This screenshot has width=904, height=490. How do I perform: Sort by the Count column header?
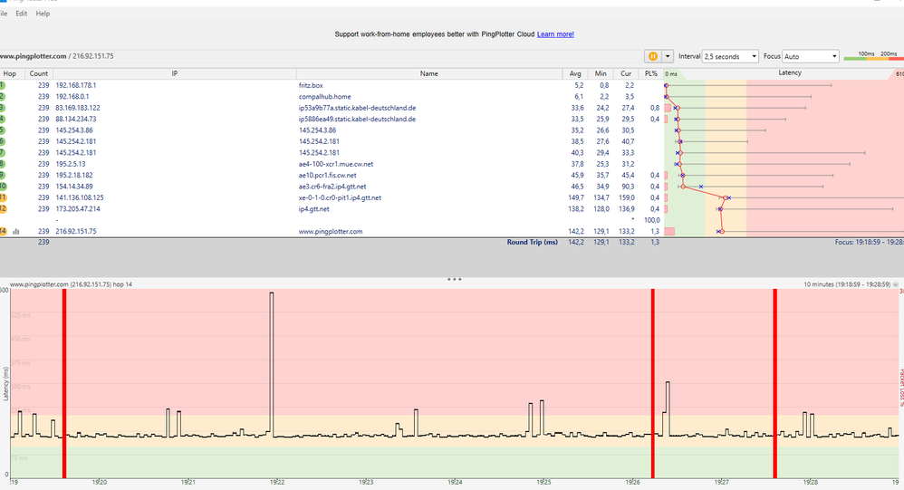pos(39,73)
